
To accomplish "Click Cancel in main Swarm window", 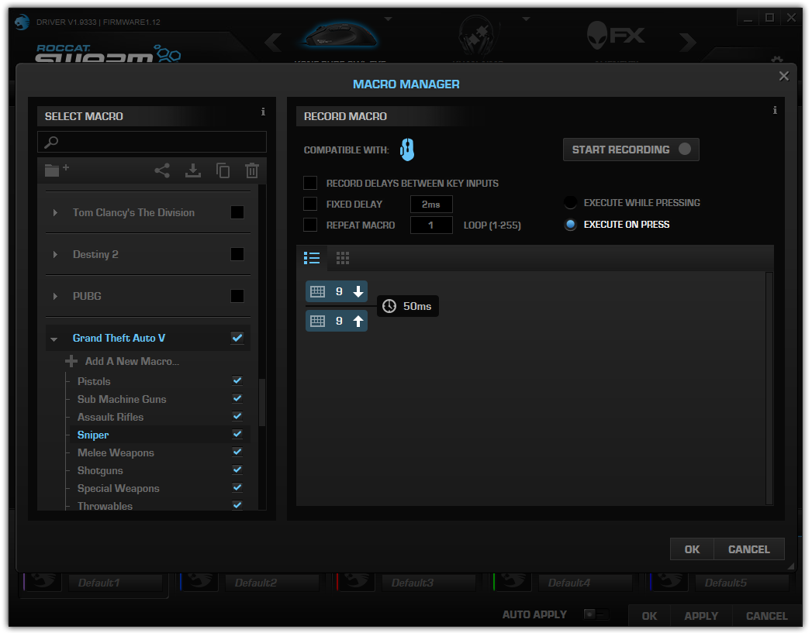I will click(x=766, y=616).
